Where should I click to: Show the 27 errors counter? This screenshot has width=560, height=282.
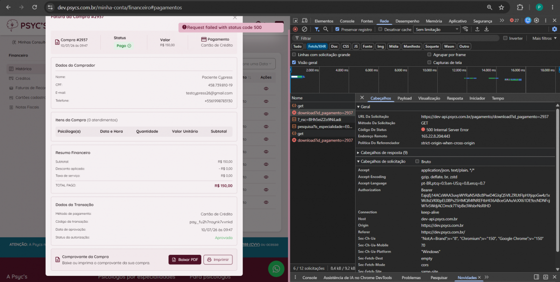pyautogui.click(x=514, y=21)
